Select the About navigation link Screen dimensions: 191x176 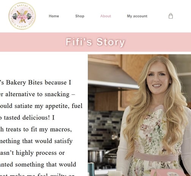106,16
